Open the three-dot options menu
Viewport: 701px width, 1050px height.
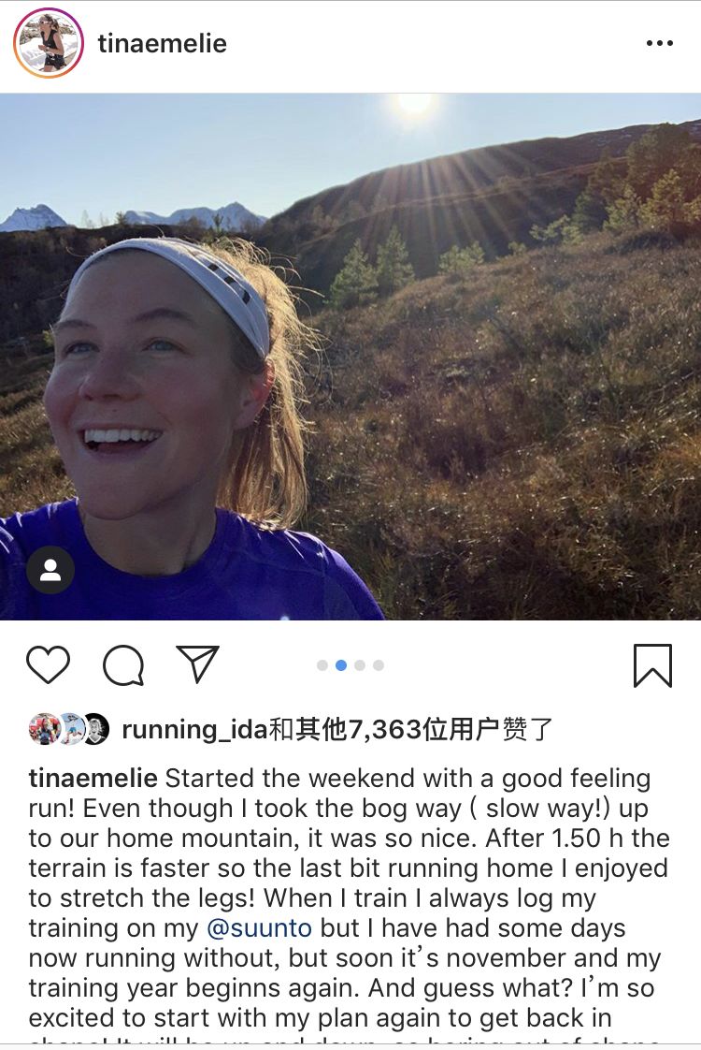tap(660, 44)
